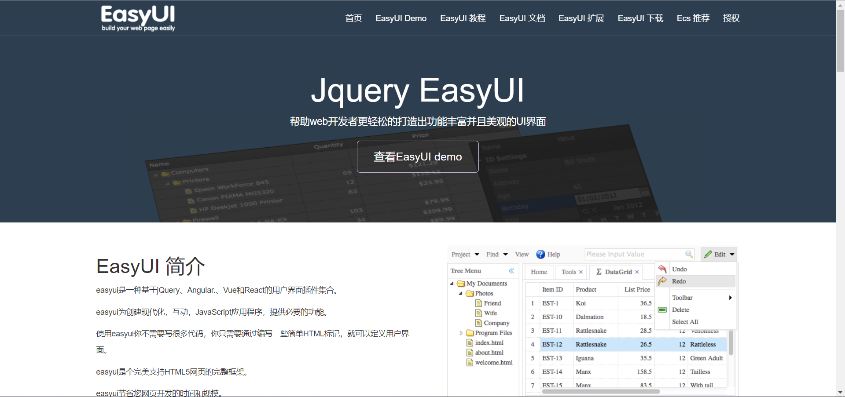
Task: Open EasyUI 扩展 in navigation
Action: [x=581, y=18]
